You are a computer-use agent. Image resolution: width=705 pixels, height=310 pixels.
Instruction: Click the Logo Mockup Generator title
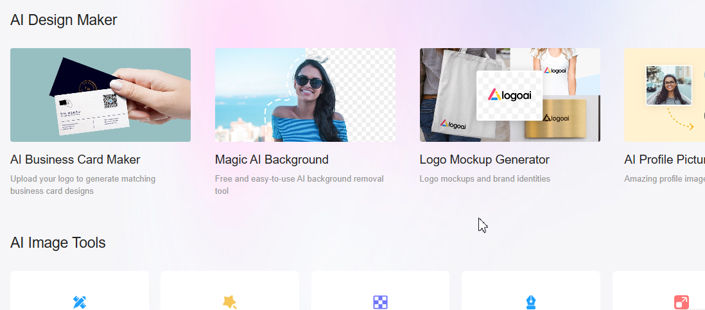(484, 159)
